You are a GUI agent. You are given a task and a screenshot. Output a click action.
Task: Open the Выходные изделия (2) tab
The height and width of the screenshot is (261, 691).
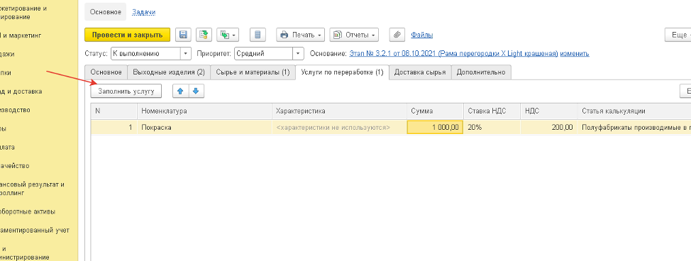[169, 72]
